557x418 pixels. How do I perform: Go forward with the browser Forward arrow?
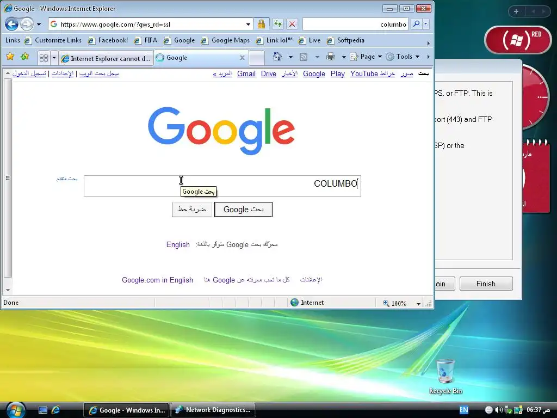pos(27,24)
